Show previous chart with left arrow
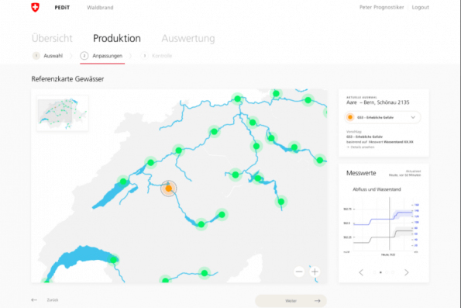Viewport: 461px width, 308px height. [361, 272]
